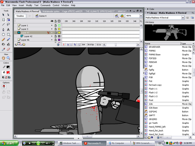Open the Commands menu
The height and width of the screenshot is (146, 195).
pyautogui.click(x=45, y=5)
